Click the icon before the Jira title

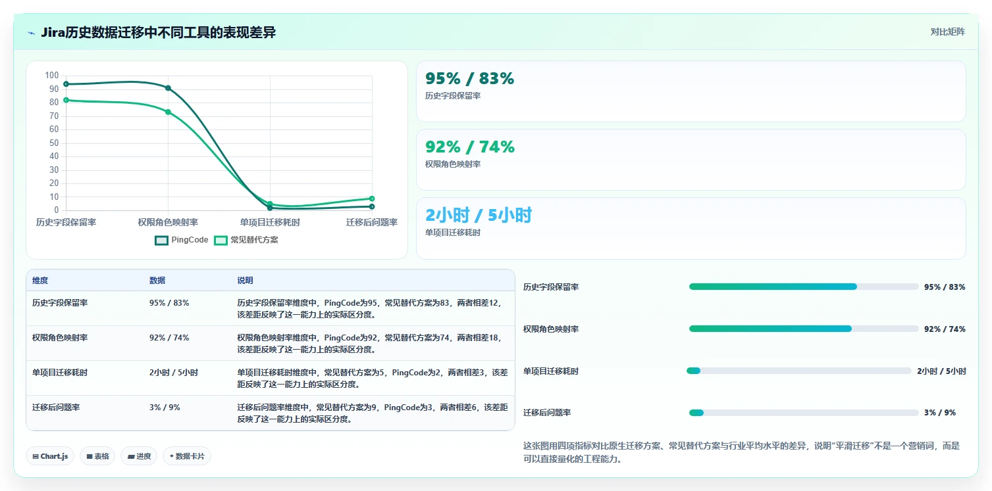pyautogui.click(x=32, y=32)
